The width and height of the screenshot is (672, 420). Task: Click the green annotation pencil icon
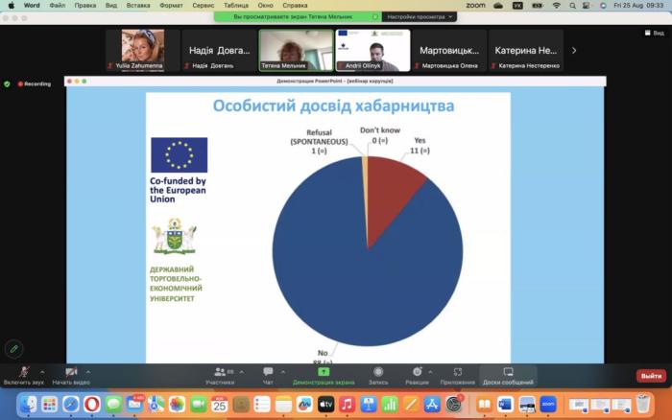click(13, 349)
